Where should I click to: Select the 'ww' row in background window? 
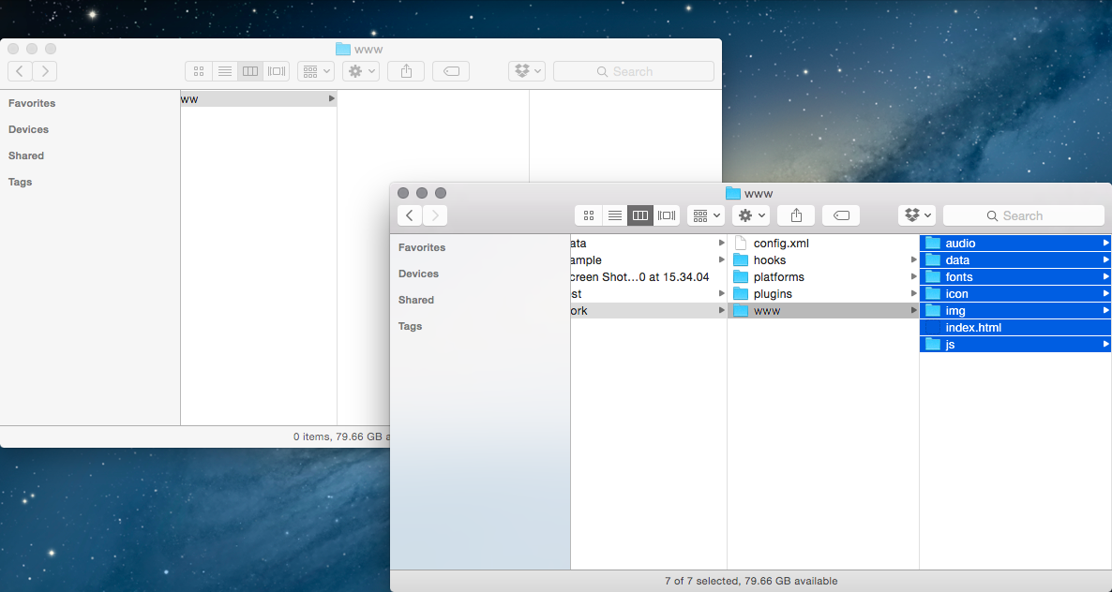point(259,99)
